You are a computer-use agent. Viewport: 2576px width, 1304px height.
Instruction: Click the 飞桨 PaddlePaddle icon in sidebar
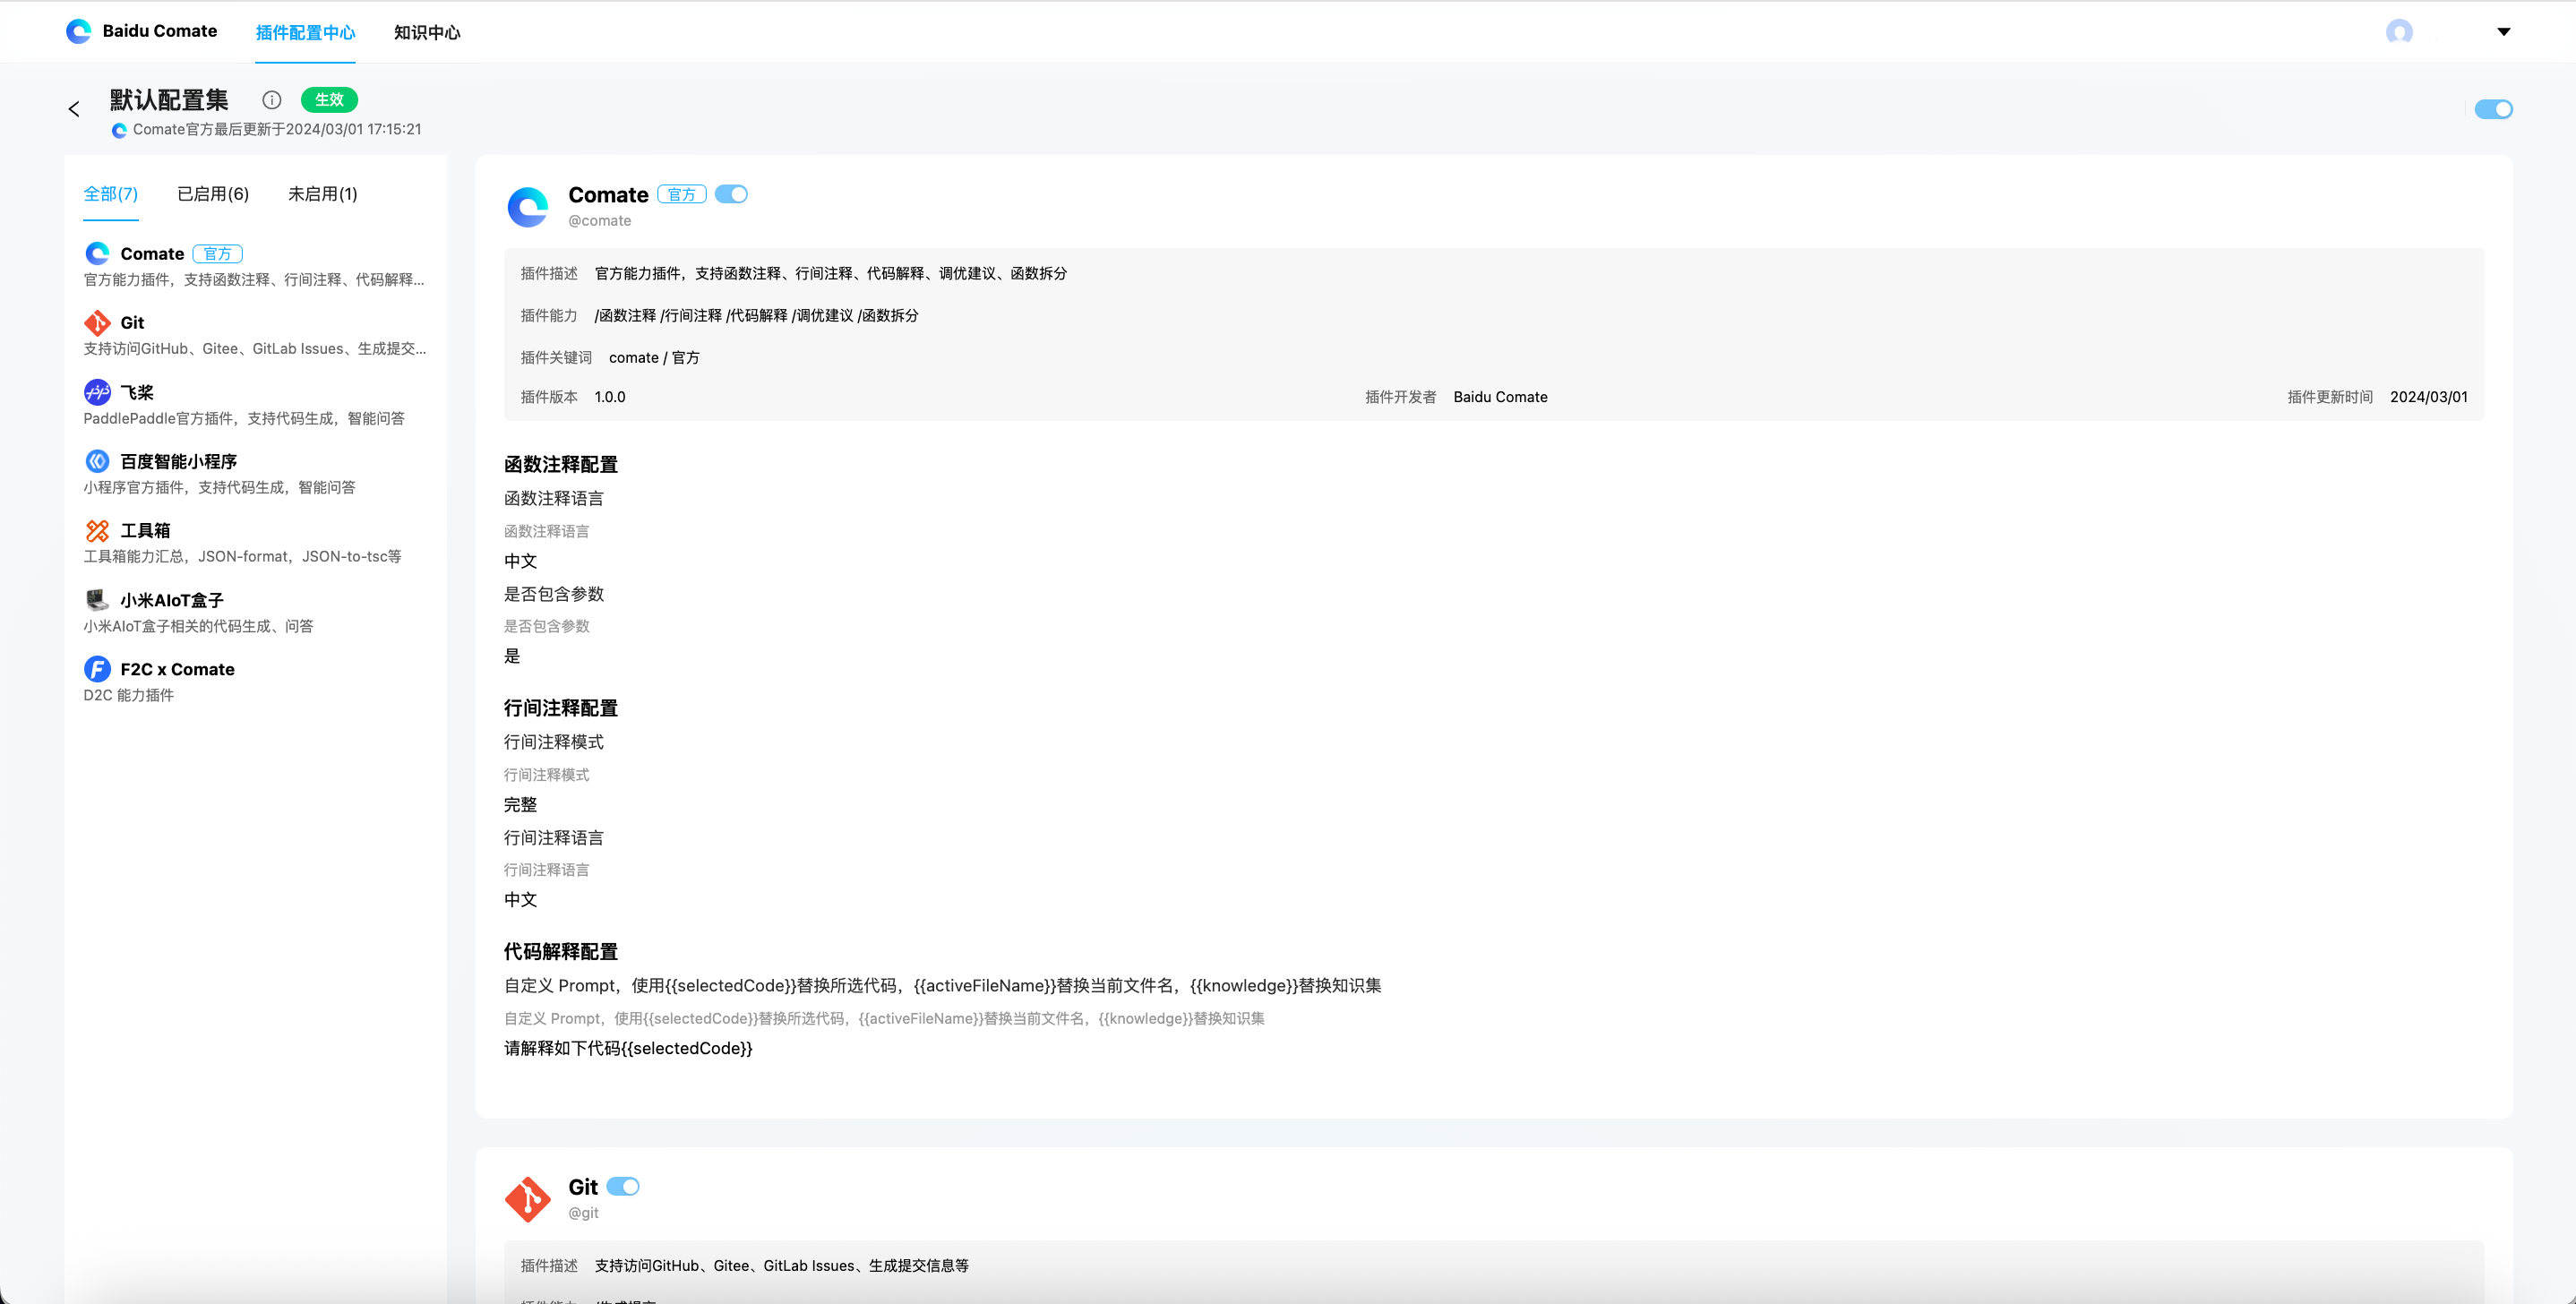tap(97, 392)
